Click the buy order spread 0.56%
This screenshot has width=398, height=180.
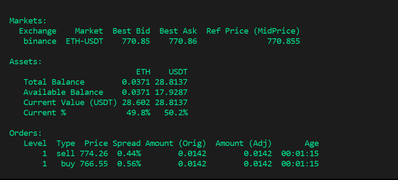tap(129, 164)
